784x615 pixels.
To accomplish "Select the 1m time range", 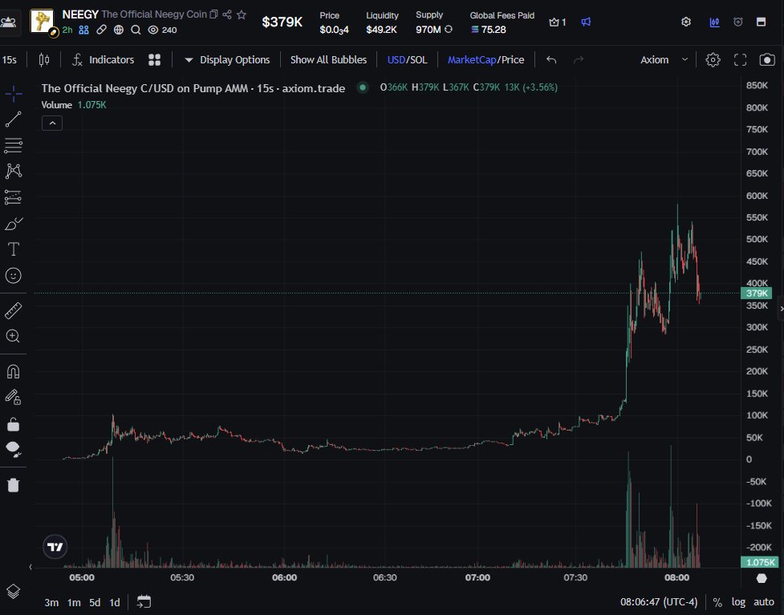I will pyautogui.click(x=74, y=602).
